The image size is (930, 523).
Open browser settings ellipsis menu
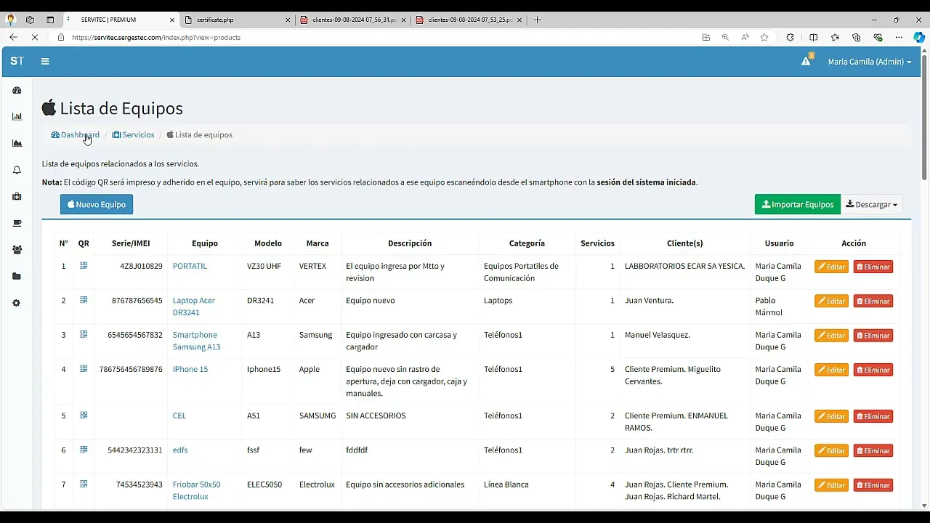[899, 37]
